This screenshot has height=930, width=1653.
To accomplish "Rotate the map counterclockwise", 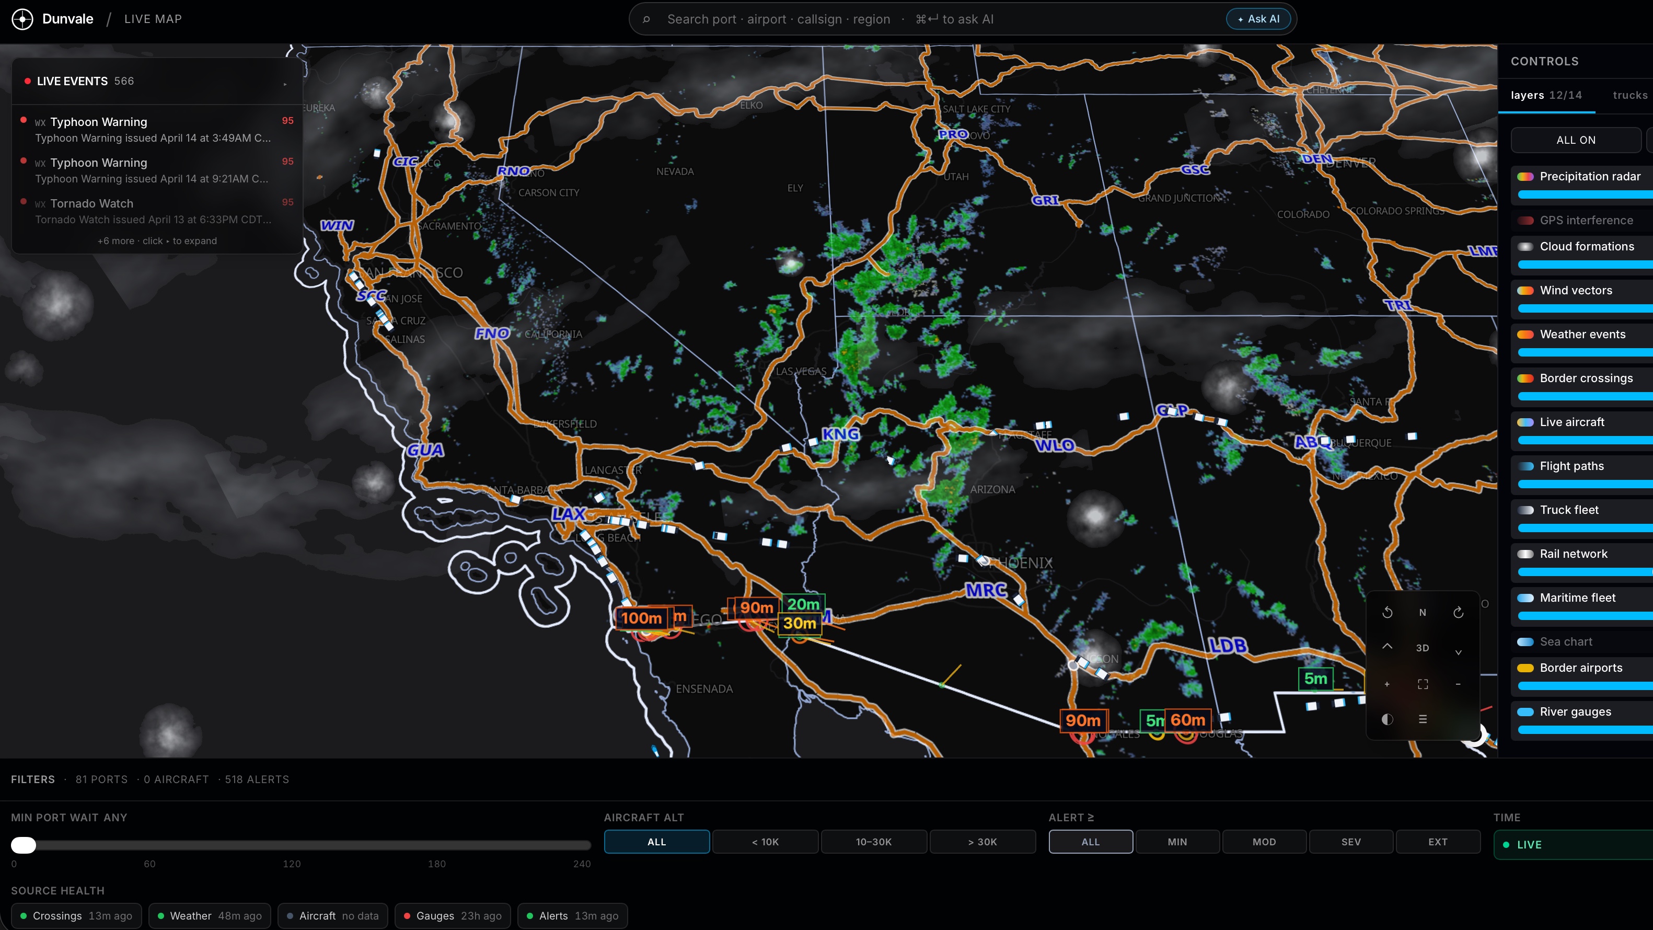I will 1386,612.
